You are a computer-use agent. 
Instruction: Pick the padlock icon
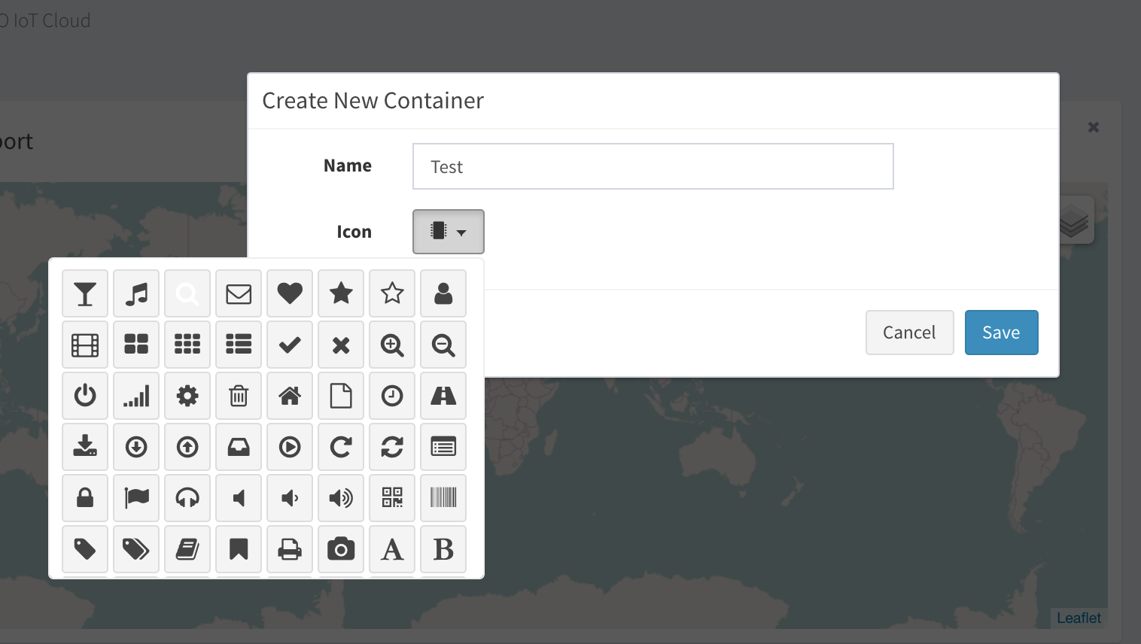(85, 498)
